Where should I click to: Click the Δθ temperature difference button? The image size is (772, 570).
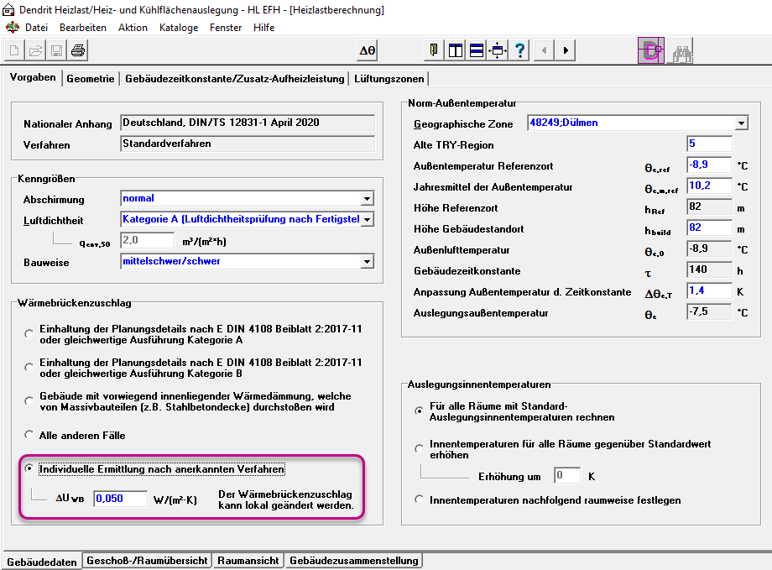tap(368, 50)
